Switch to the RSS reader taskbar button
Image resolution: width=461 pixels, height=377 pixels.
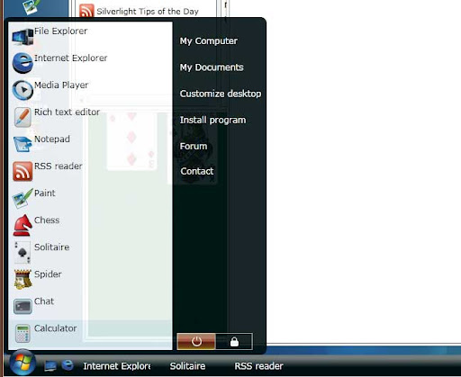[258, 366]
